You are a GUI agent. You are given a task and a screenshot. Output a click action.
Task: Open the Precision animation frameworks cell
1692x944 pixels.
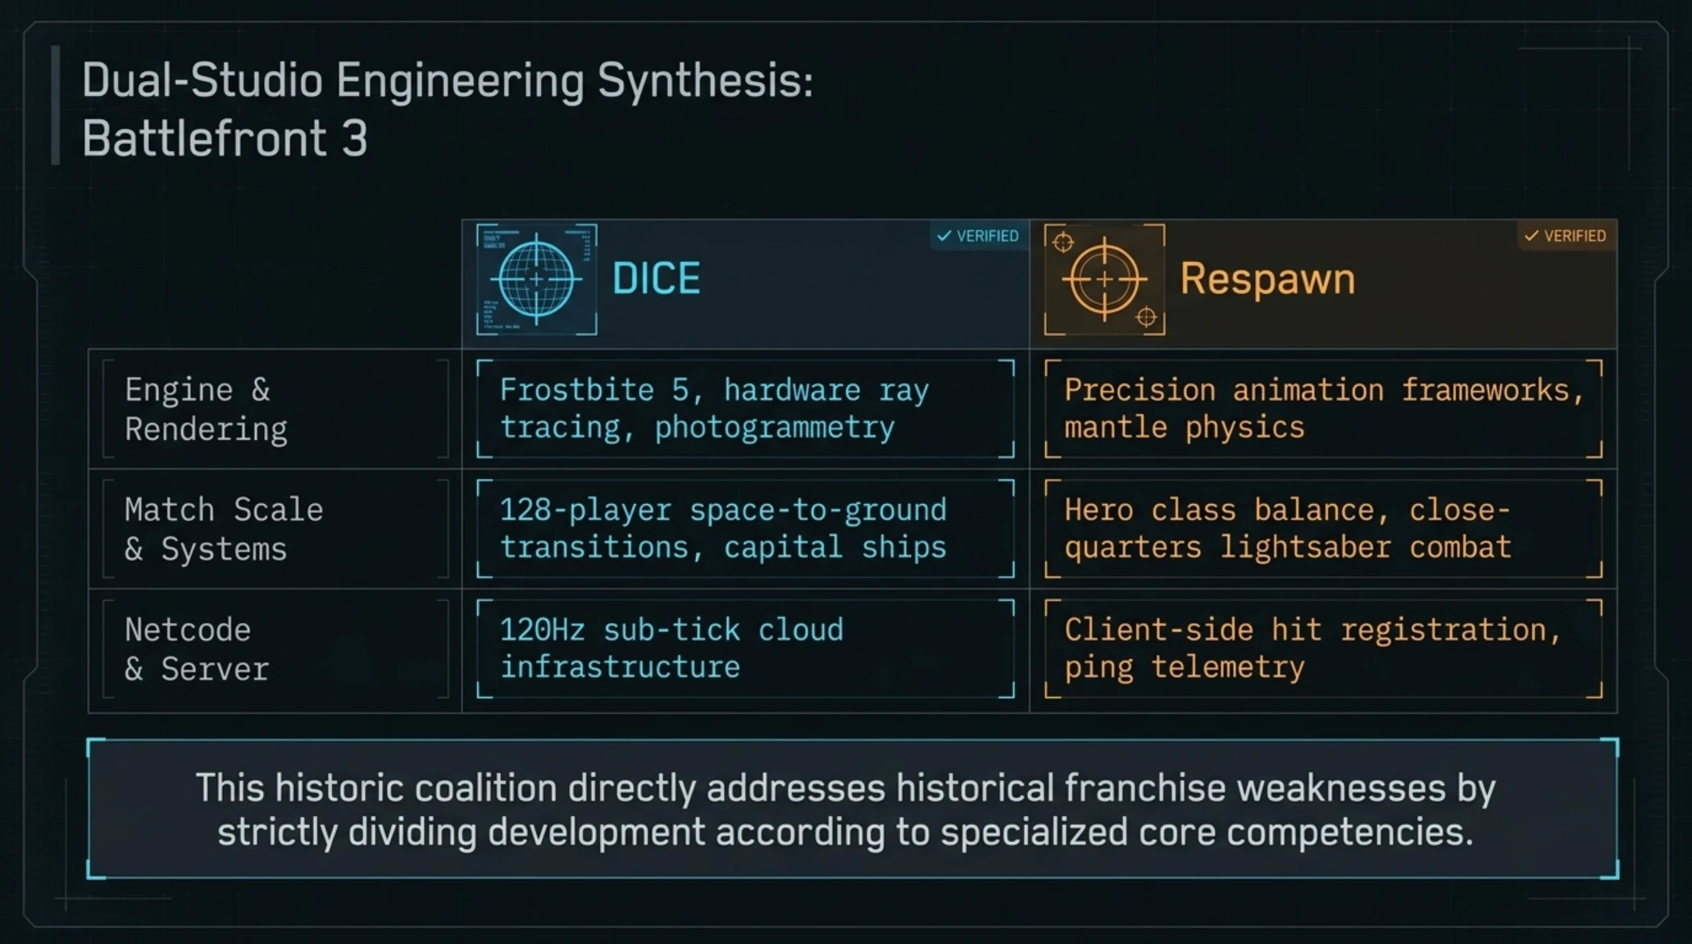coord(1323,408)
